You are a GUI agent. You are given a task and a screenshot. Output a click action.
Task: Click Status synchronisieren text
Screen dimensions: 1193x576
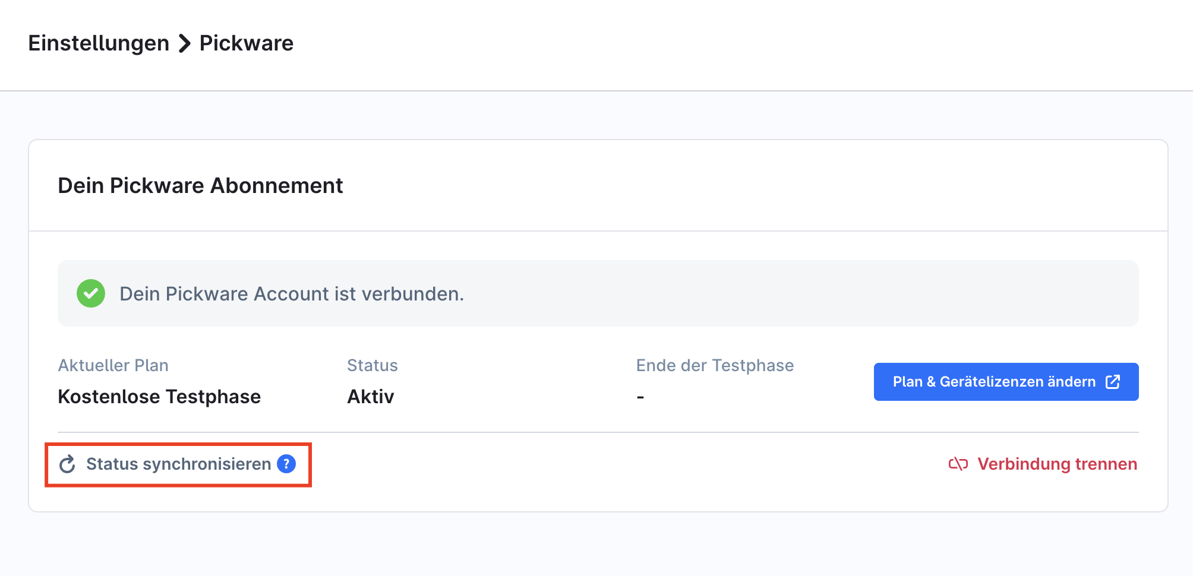[x=178, y=464]
